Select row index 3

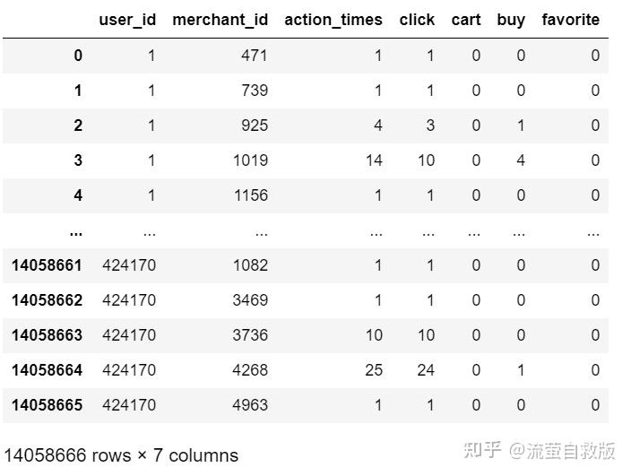[x=78, y=160]
